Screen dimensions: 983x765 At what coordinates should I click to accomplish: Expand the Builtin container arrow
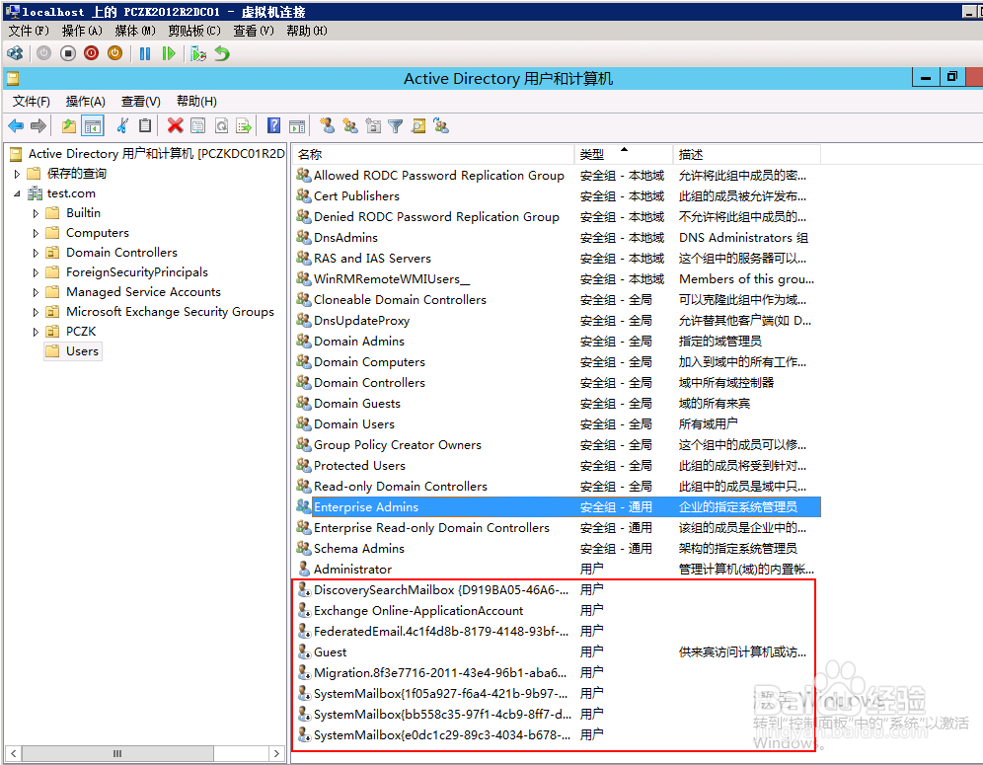tap(36, 213)
